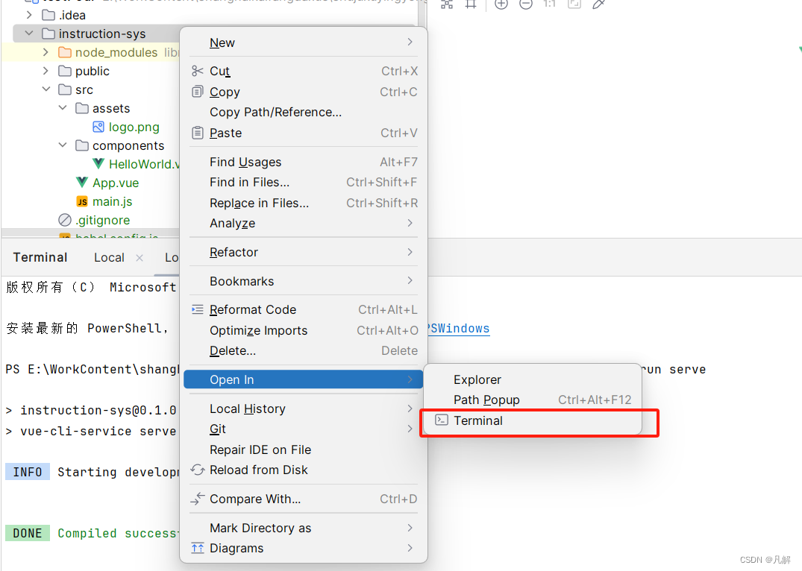Click the zoom in plus icon

(501, 4)
